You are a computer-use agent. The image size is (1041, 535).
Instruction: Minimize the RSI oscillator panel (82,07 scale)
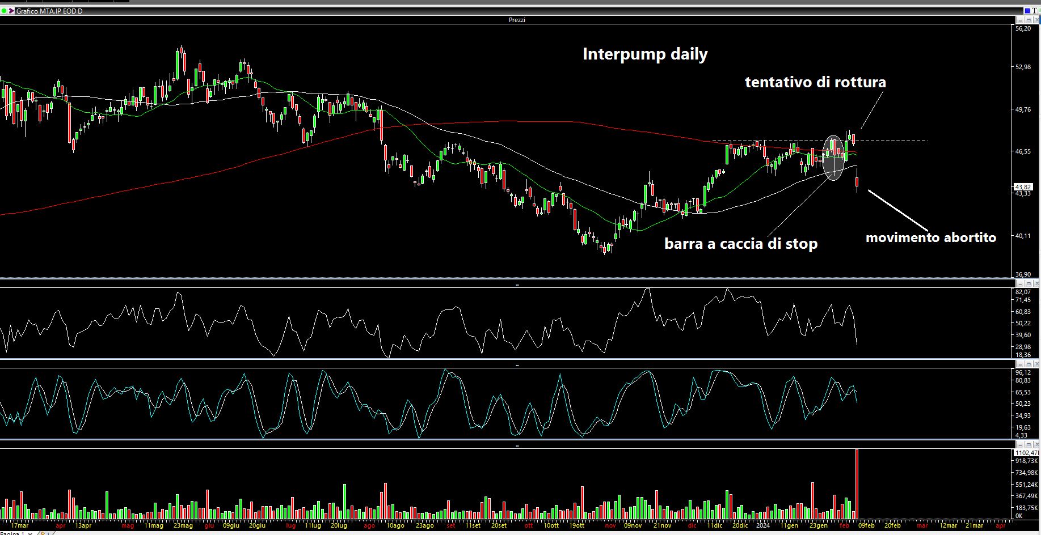coord(1020,283)
